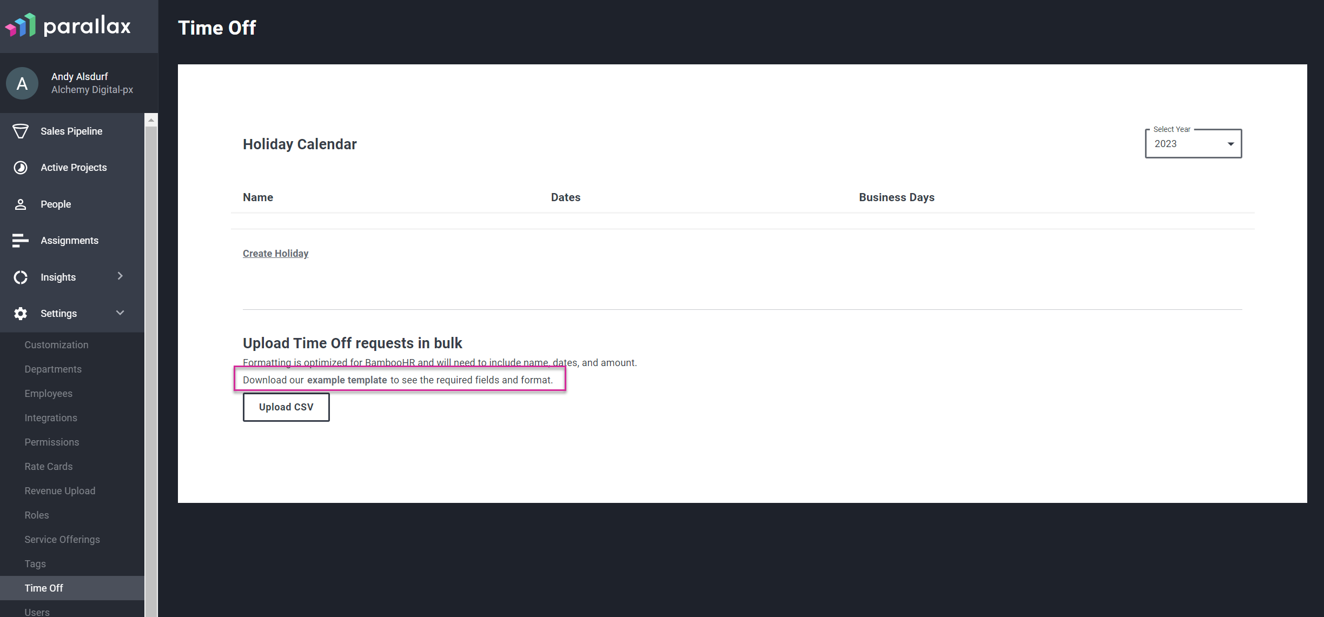Click the Active Projects clock icon
This screenshot has height=617, width=1324.
(x=21, y=168)
